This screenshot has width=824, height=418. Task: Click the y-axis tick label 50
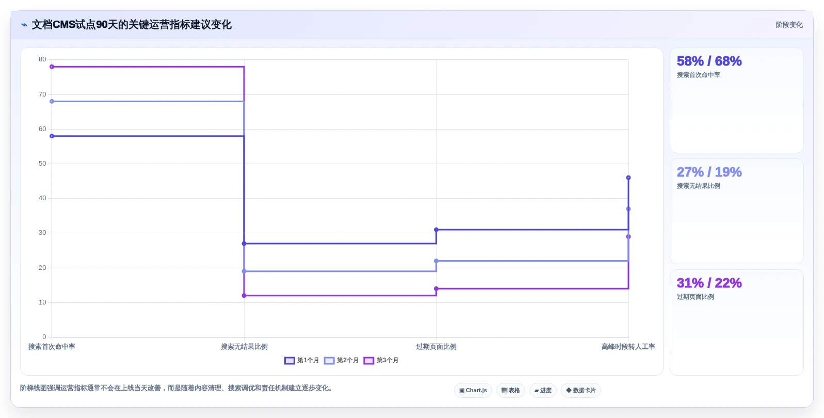pos(42,164)
